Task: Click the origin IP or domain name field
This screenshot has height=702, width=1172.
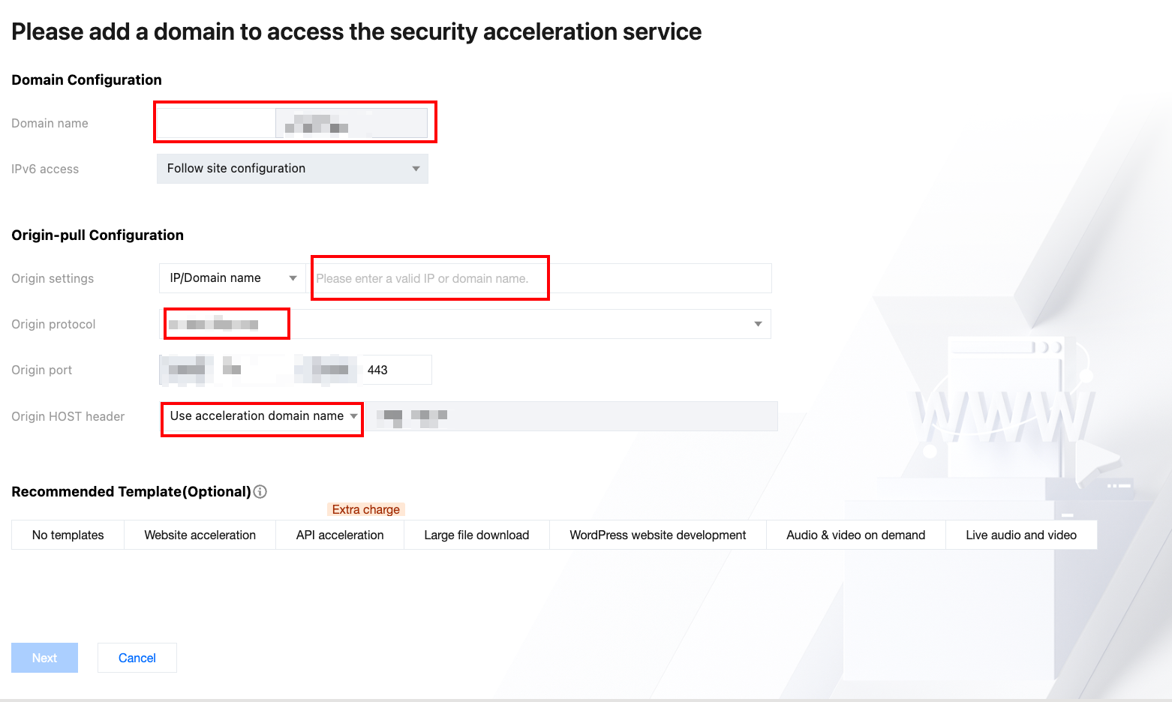Action: 540,278
